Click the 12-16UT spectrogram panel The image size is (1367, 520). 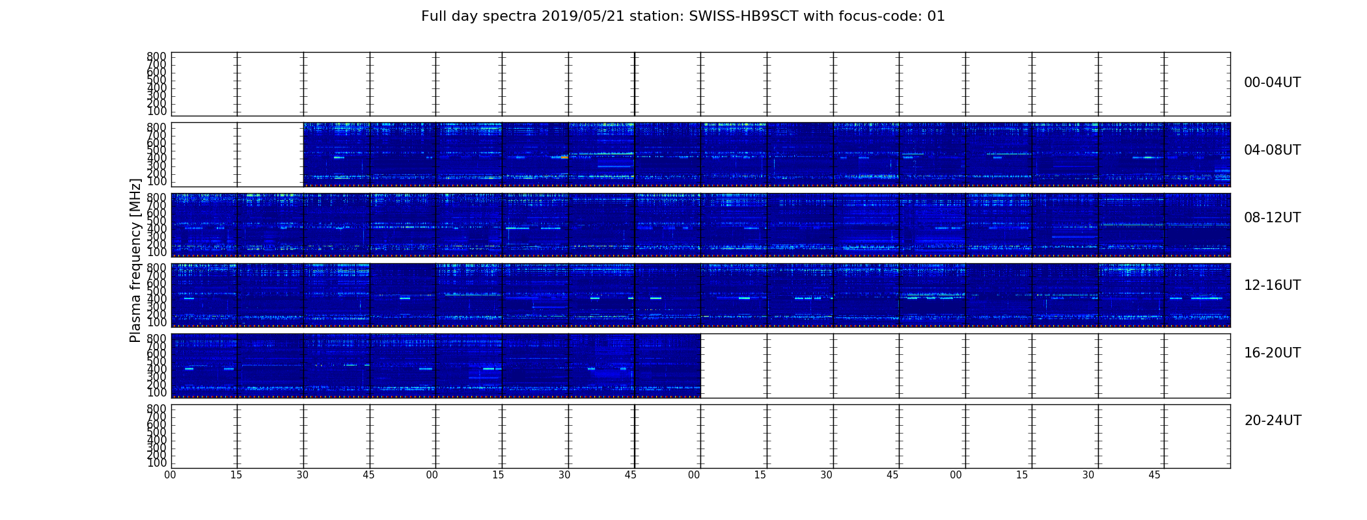(700, 295)
